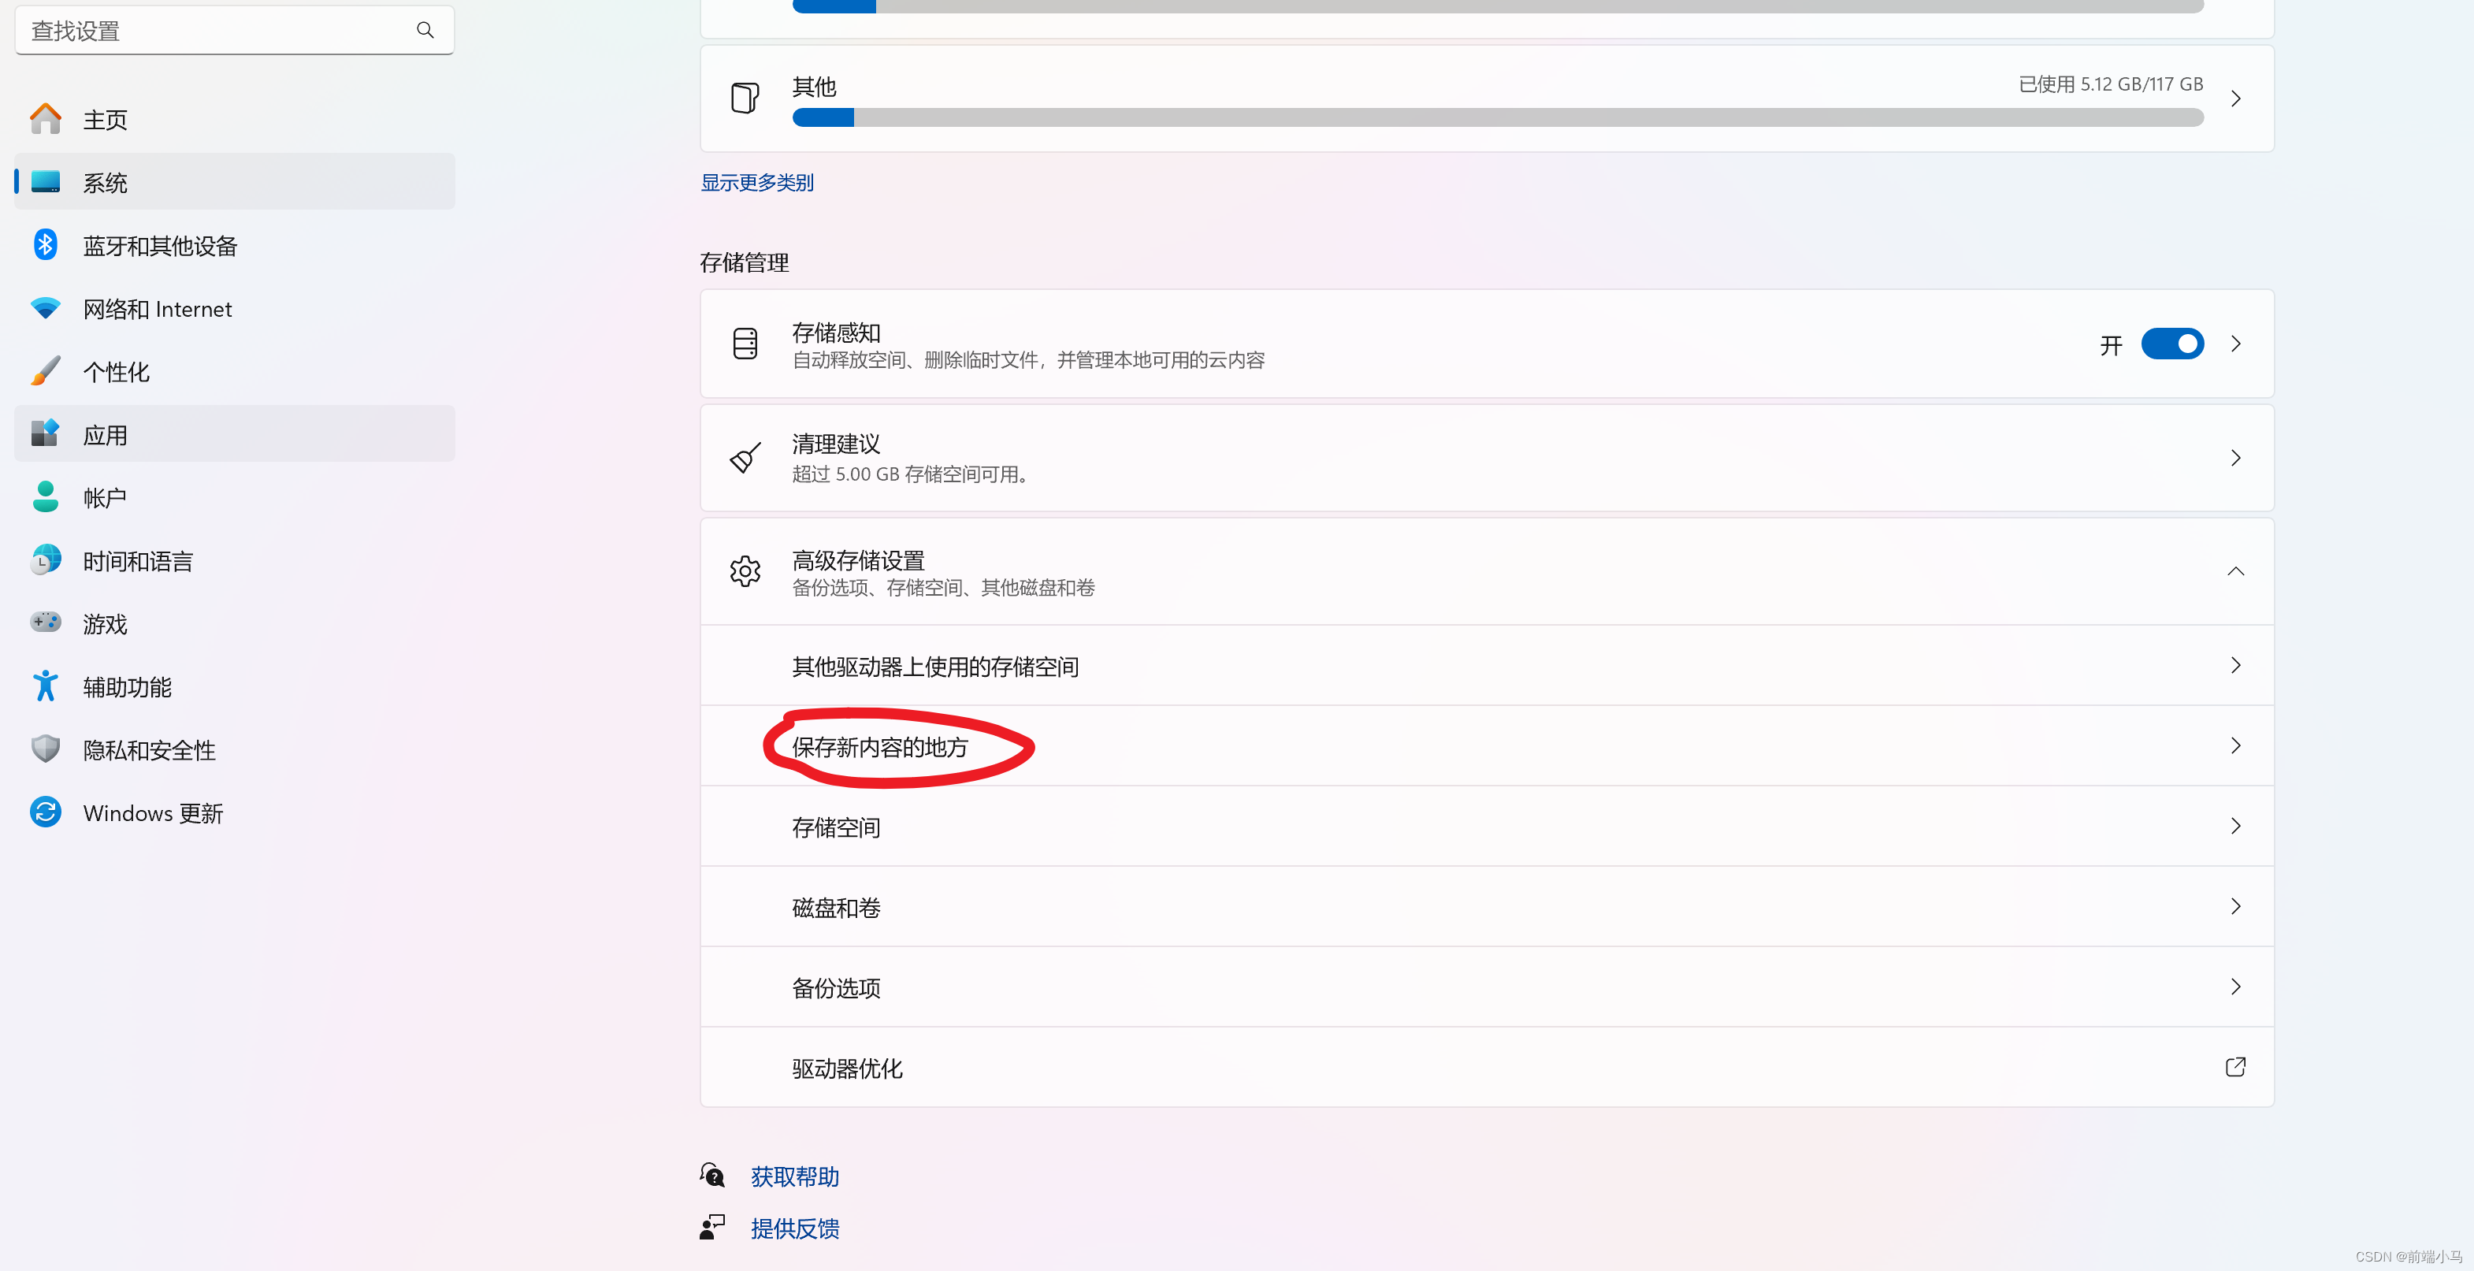Click the search magnifier icon
The image size is (2474, 1271).
point(425,30)
